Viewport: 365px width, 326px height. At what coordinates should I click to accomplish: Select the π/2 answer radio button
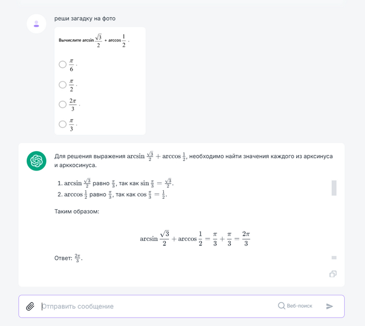[x=63, y=84]
